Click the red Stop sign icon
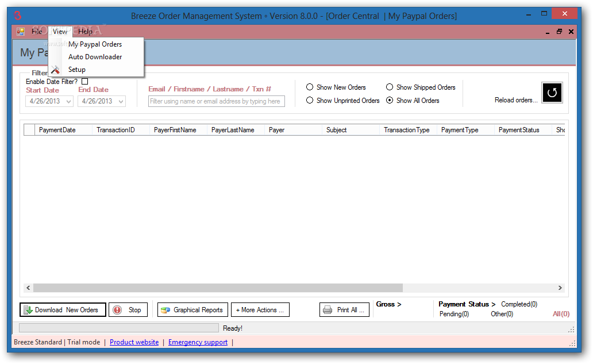This screenshot has width=593, height=364. pyautogui.click(x=117, y=310)
